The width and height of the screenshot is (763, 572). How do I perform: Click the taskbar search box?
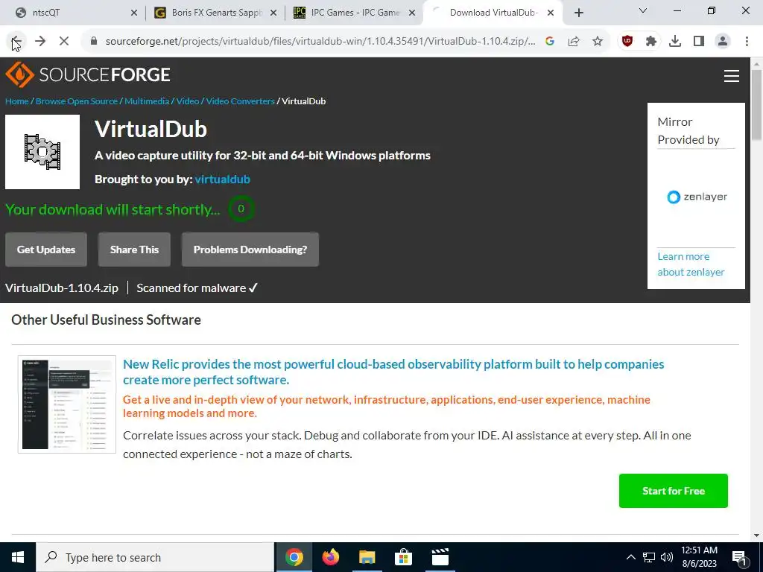coord(155,557)
